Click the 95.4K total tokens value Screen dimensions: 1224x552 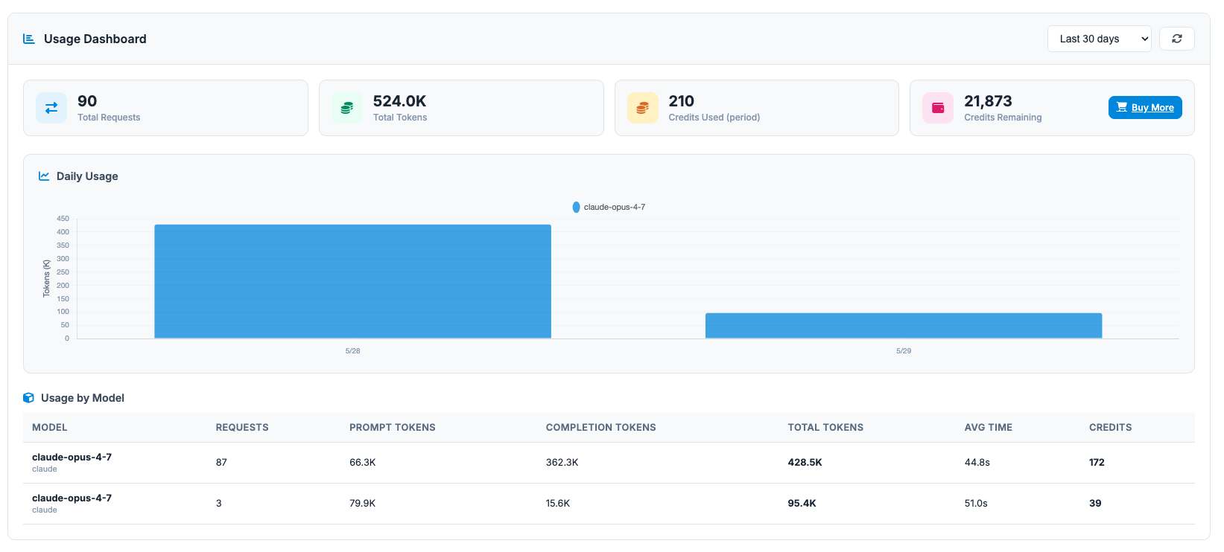click(x=802, y=504)
